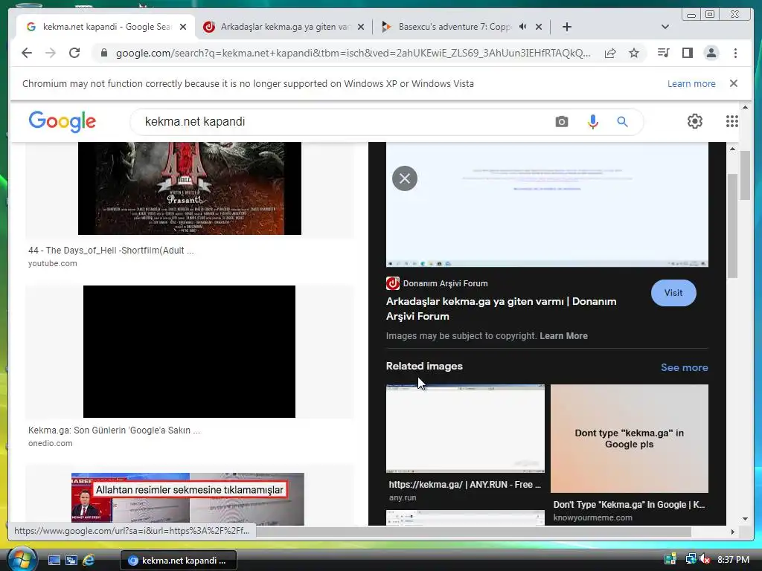Expand the tab search dropdown
This screenshot has height=571, width=762.
[665, 27]
